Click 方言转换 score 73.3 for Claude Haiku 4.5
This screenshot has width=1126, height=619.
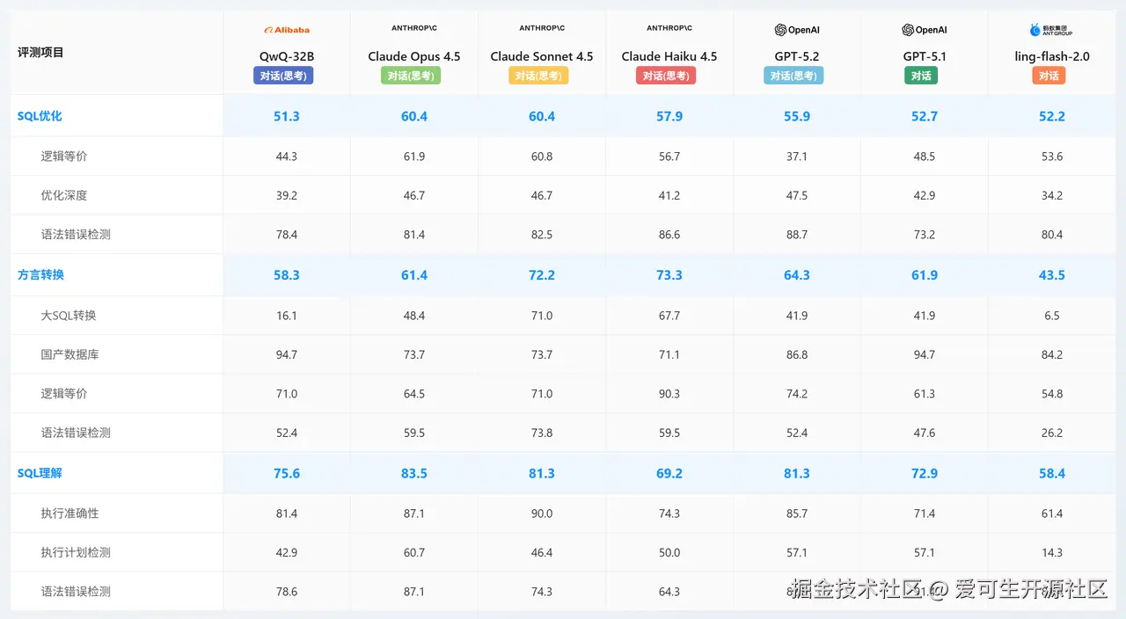click(669, 275)
